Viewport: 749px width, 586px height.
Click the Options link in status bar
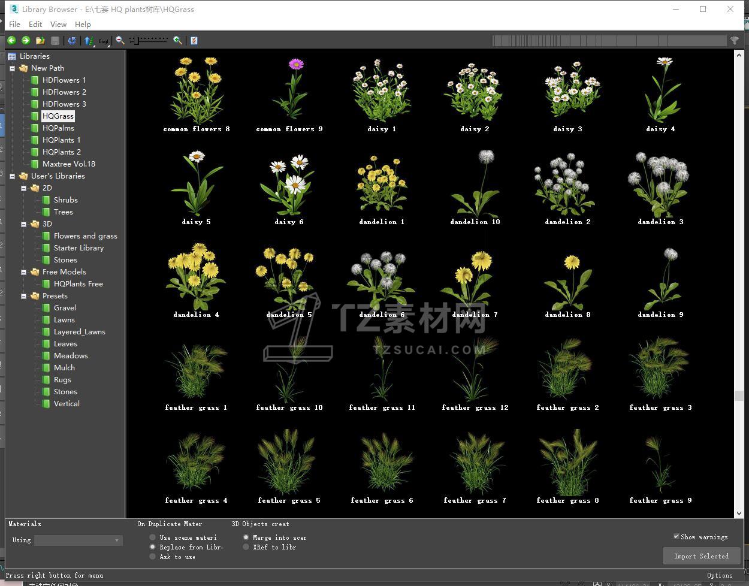tap(719, 575)
